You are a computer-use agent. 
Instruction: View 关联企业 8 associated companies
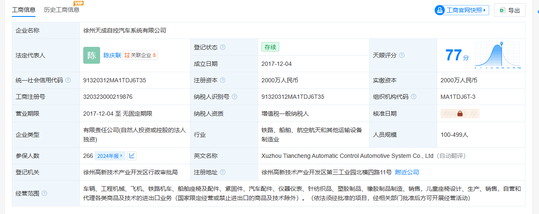(140, 55)
